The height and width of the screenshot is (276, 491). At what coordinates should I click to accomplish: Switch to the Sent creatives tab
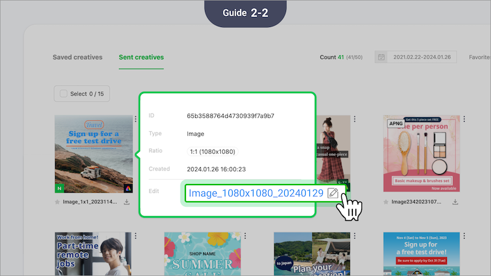click(141, 57)
